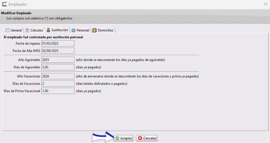This screenshot has height=143, width=270.
Task: Switch to the Domicilios tab
Action: tap(103, 30)
